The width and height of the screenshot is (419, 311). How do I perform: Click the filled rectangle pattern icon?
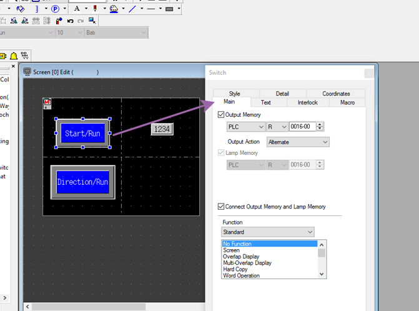[170, 9]
